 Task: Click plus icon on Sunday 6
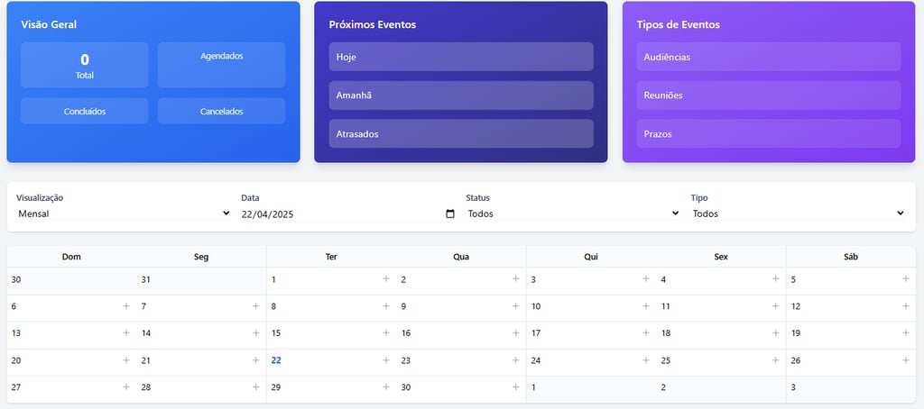[x=126, y=306]
